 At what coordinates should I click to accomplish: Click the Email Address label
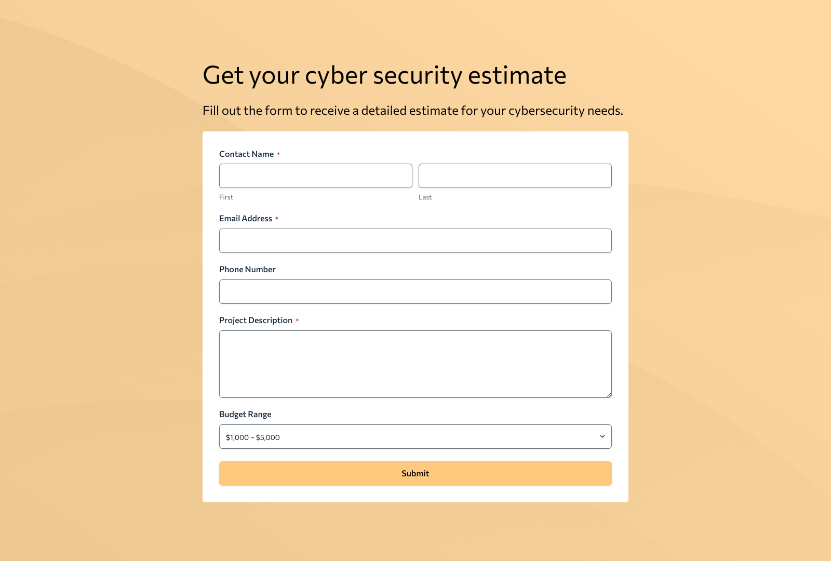pyautogui.click(x=245, y=218)
